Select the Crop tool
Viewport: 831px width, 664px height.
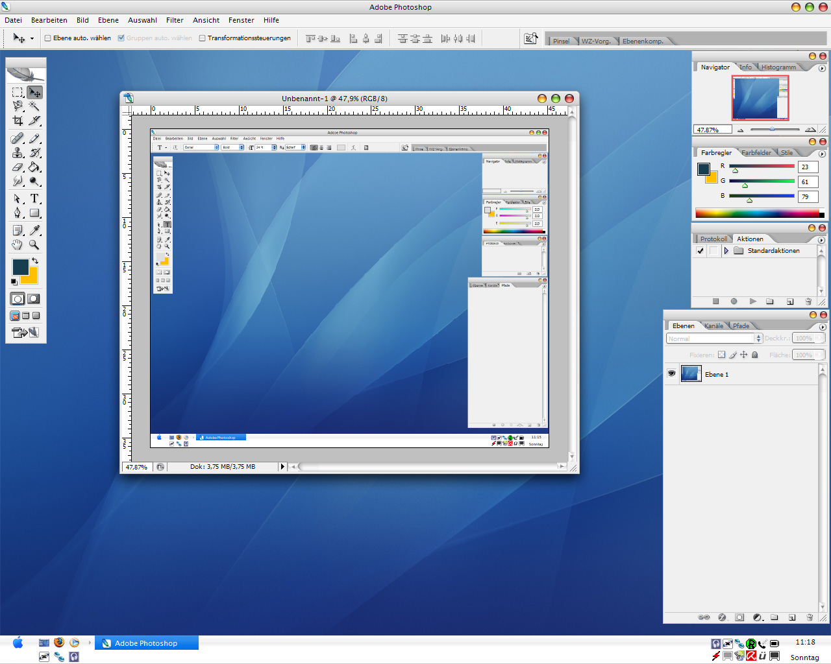(18, 121)
